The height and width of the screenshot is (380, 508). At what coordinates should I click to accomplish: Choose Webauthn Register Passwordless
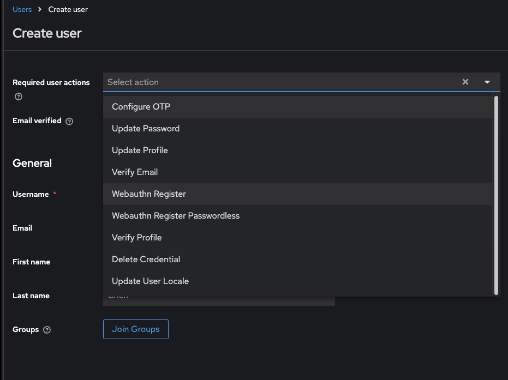coord(176,216)
